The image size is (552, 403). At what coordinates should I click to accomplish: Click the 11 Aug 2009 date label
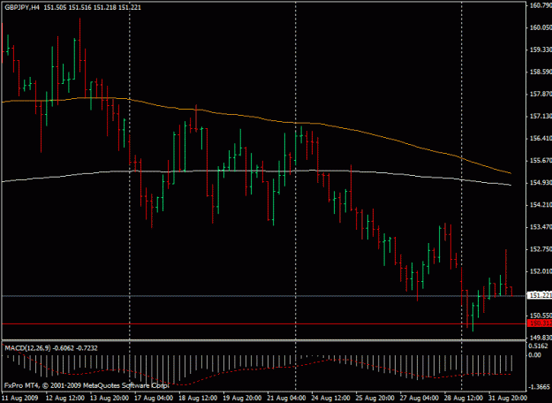20,398
